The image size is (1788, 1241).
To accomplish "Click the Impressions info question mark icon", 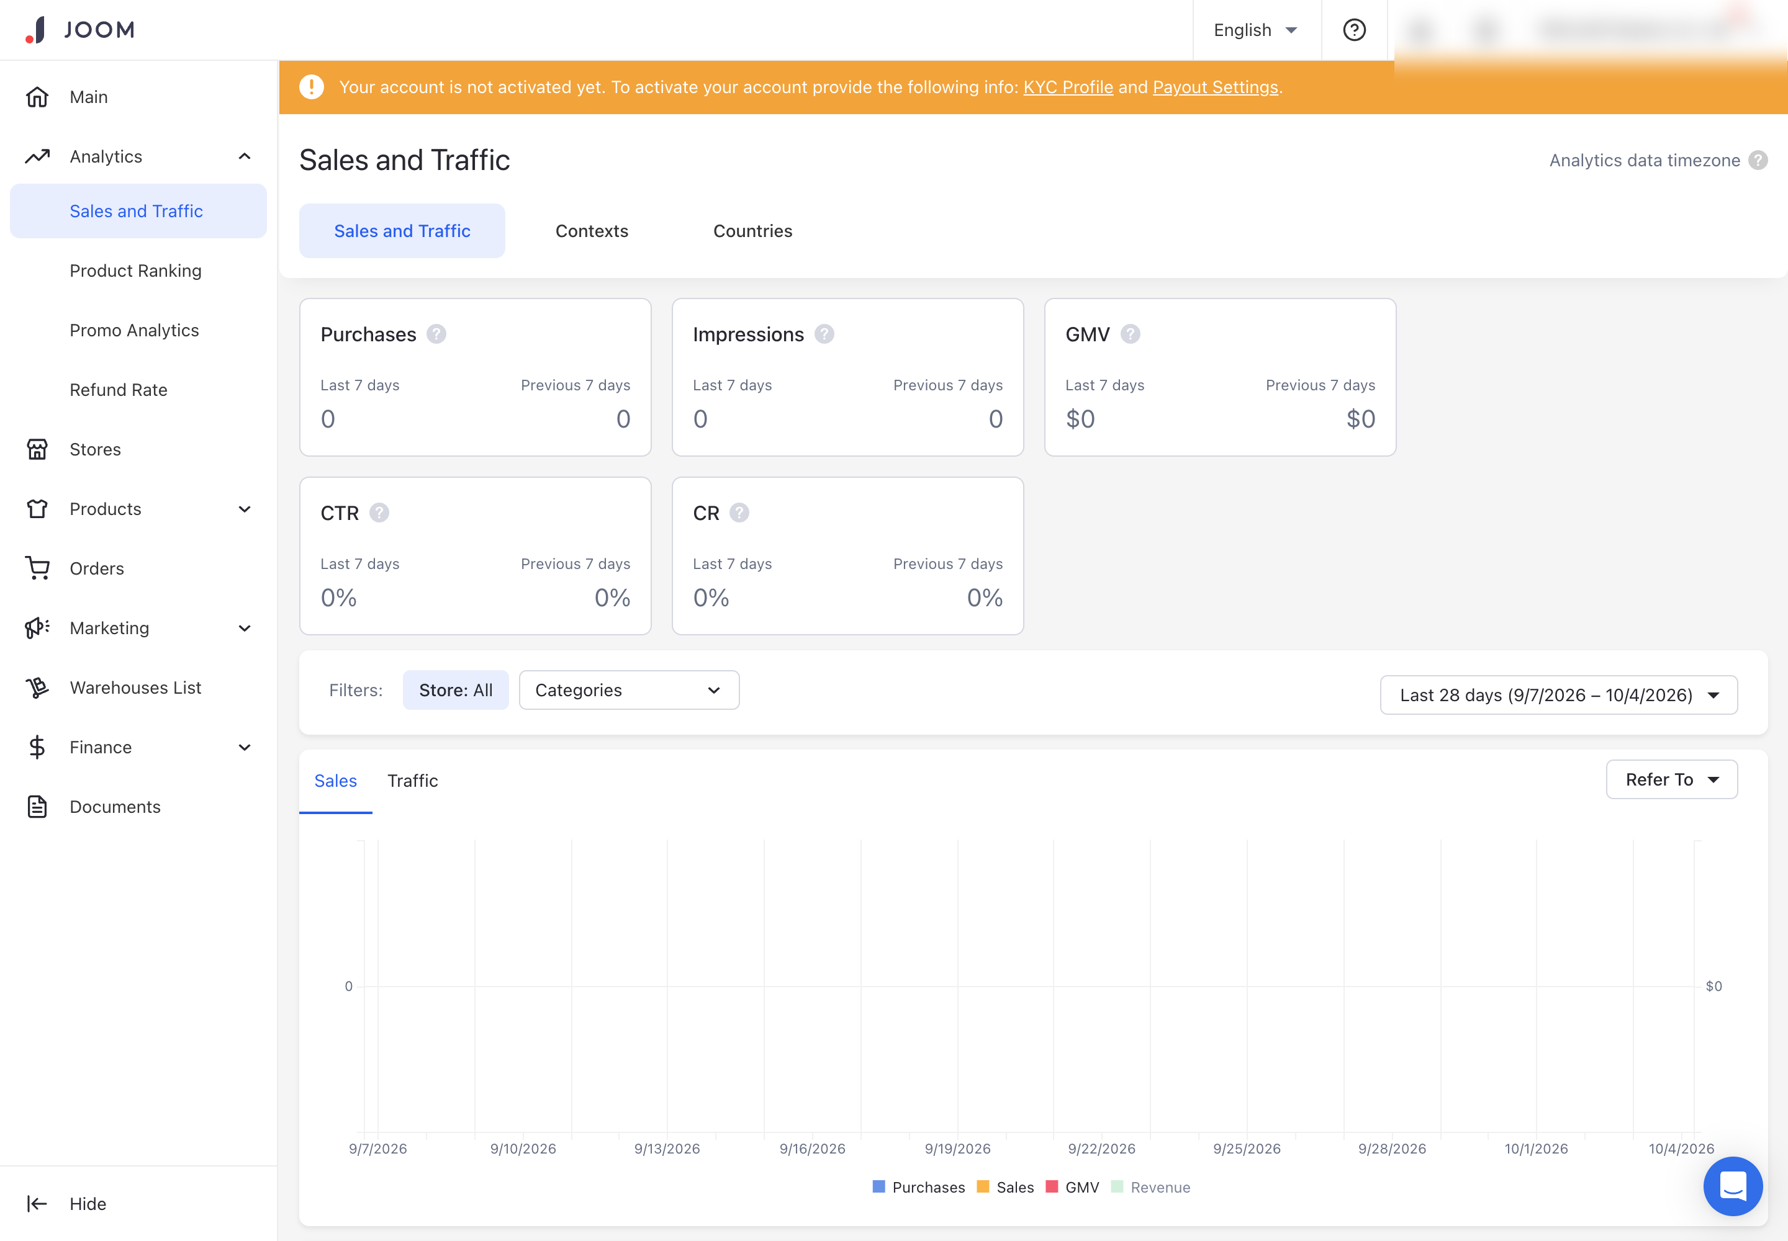I will (824, 334).
